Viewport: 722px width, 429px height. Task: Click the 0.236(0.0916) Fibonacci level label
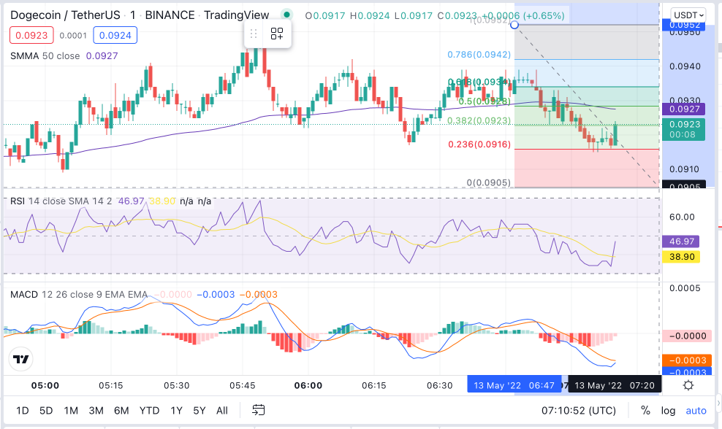479,144
